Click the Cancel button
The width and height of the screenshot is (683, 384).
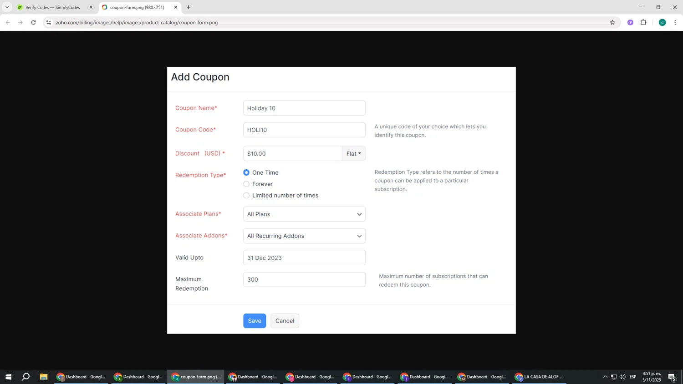(285, 321)
